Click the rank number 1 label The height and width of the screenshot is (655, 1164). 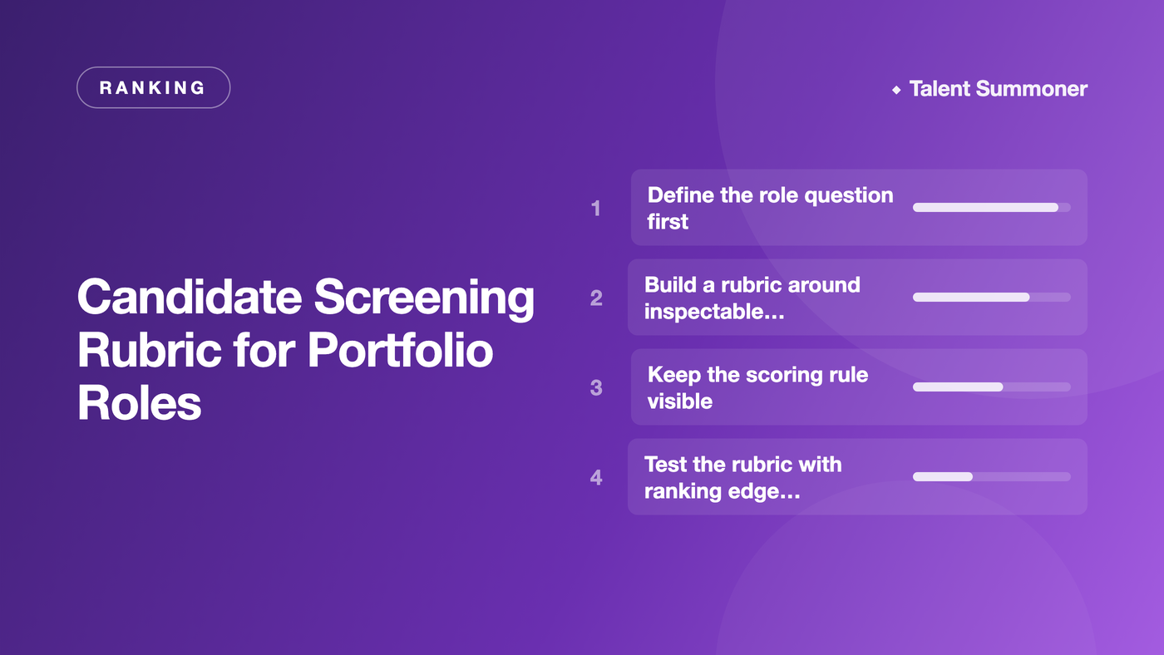595,208
